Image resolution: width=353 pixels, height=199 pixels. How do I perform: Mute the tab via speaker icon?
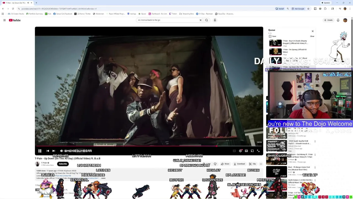[28, 3]
